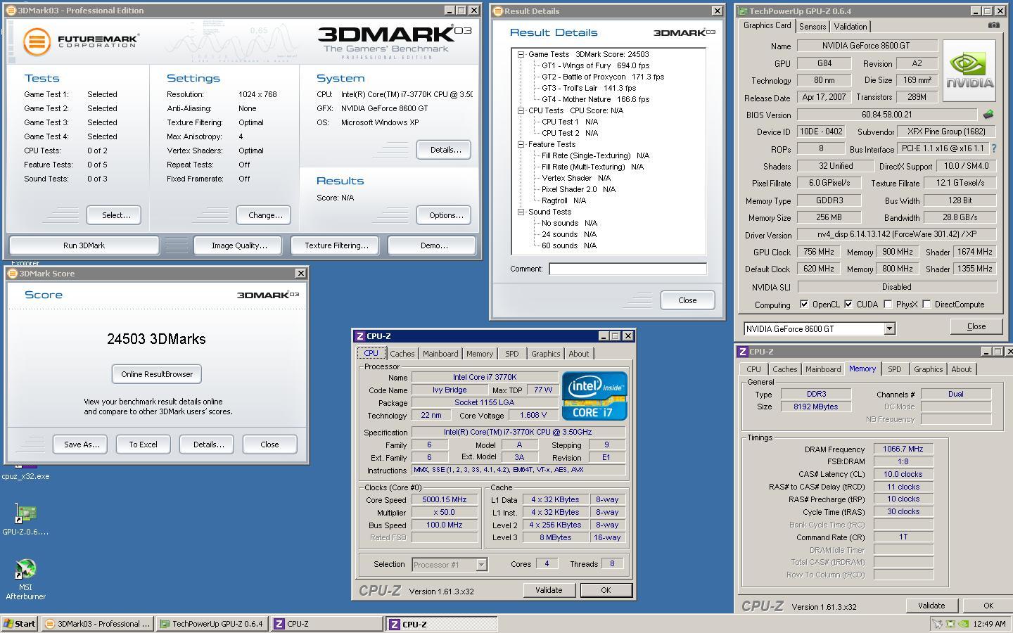Viewport: 1013px width, 633px height.
Task: Switch to the Sensors tab in GPU-Z
Action: 813,27
